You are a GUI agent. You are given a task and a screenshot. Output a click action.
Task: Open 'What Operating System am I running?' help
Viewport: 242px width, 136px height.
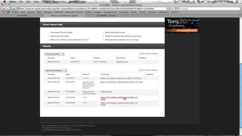click(122, 40)
